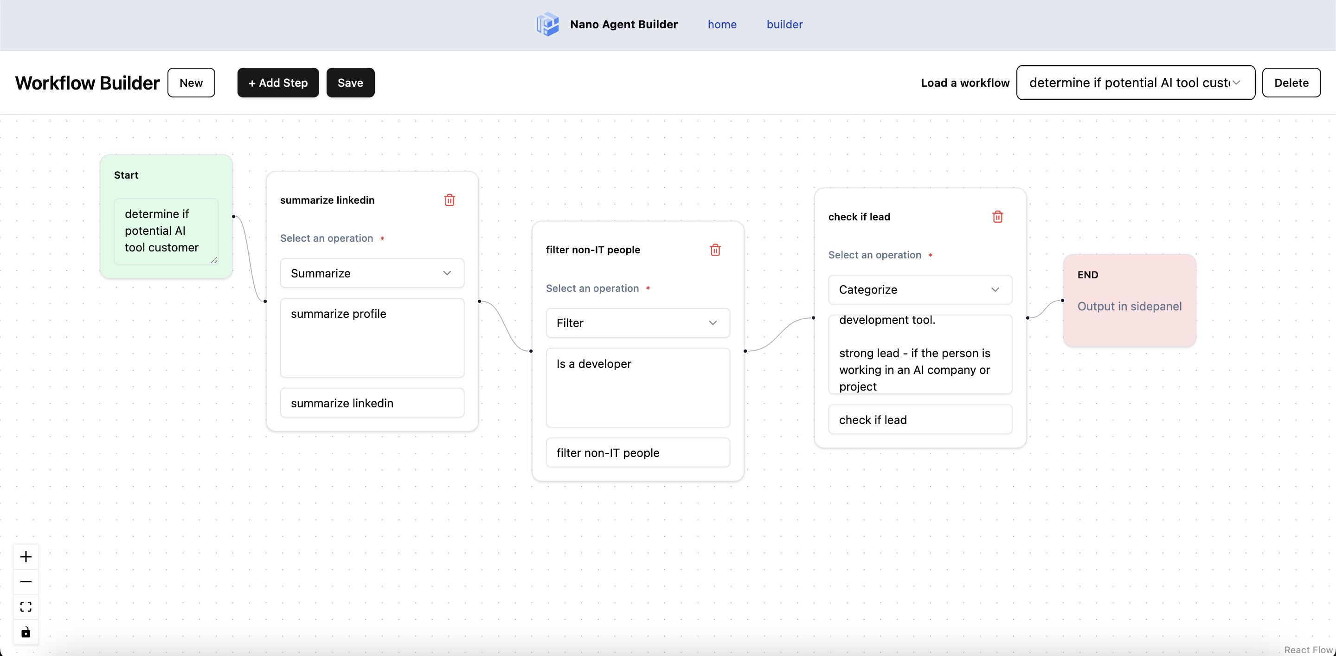Zoom in on the canvas with plus control
This screenshot has width=1336, height=656.
click(26, 556)
